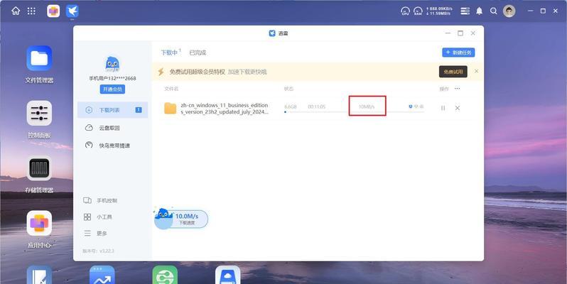The height and width of the screenshot is (284, 567).
Task: Click the download progress bar
Action: click(x=355, y=112)
